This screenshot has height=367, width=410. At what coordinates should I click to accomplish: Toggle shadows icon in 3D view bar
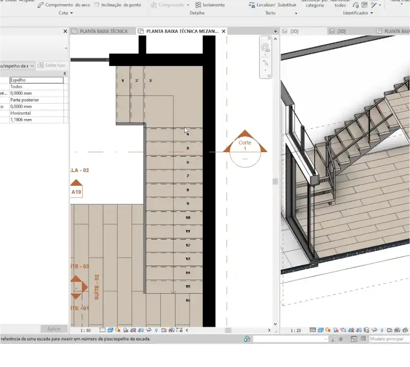coord(336,330)
